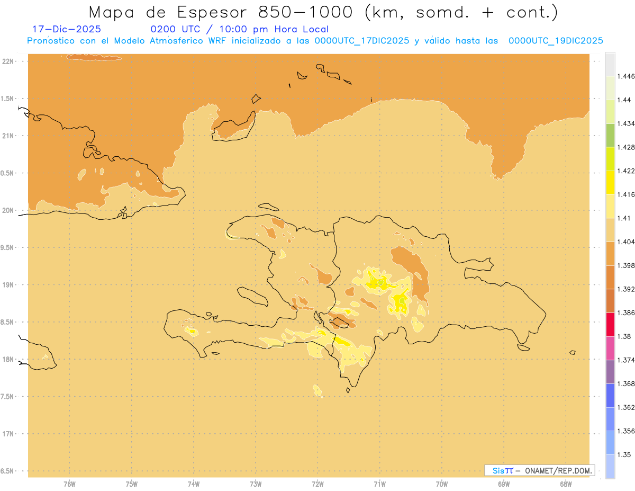
Task: Click the '73W' longitude label
Action: tap(256, 484)
